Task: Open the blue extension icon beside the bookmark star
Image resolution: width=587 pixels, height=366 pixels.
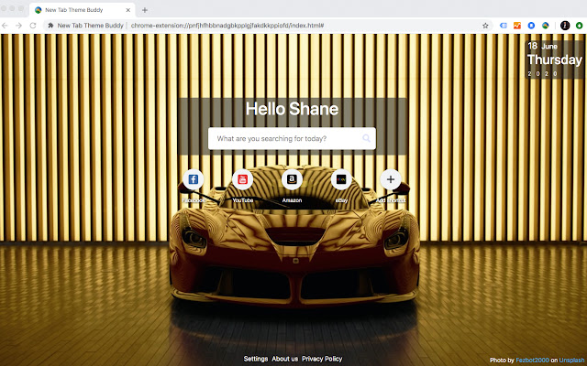Action: 504,26
